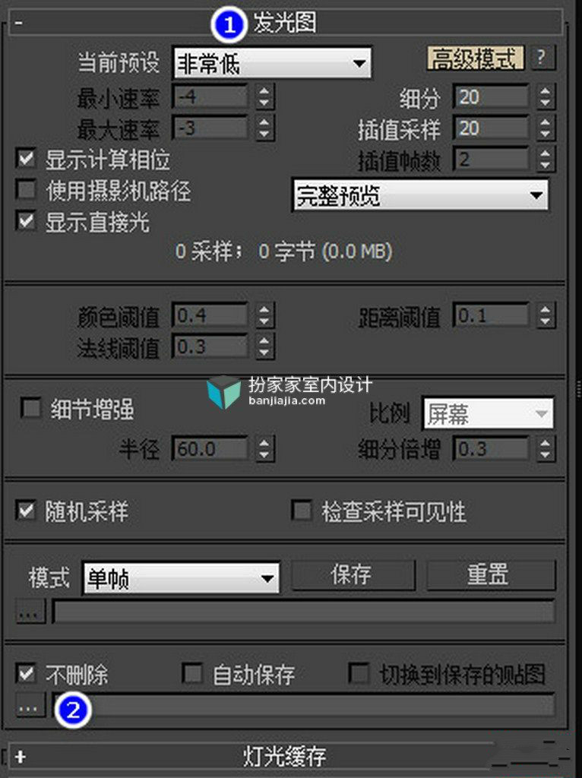Click the 重置 button
The image size is (582, 778).
(490, 575)
